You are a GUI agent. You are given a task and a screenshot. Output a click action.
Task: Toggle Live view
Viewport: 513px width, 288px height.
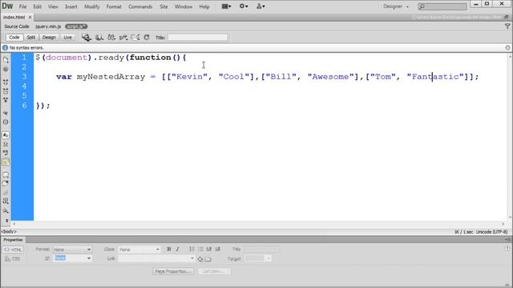point(67,38)
